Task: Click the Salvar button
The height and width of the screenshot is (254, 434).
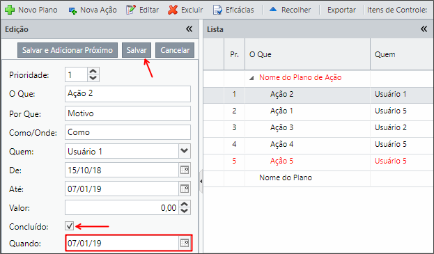Action: coord(137,50)
